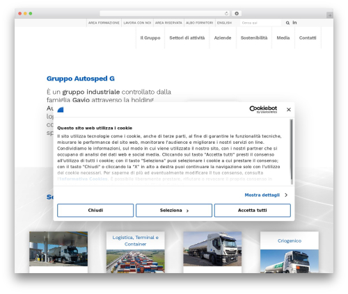
Task: Open Contatti menu
Action: (x=308, y=38)
